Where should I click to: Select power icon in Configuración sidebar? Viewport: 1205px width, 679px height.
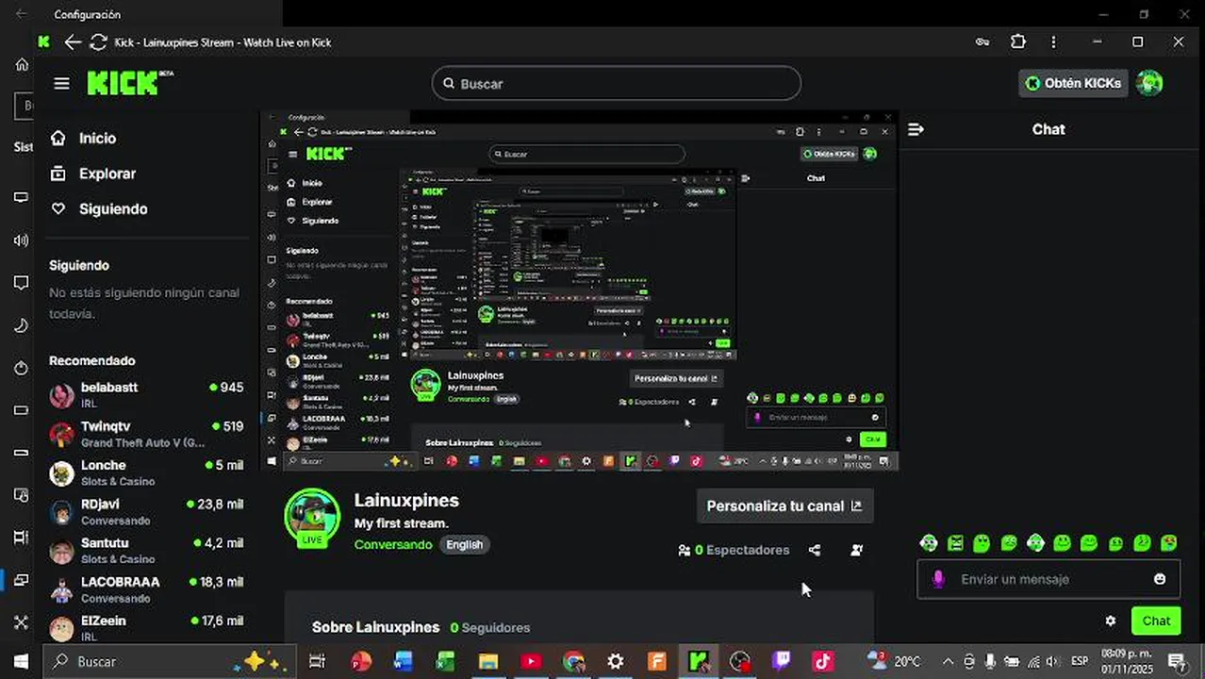[x=21, y=368]
